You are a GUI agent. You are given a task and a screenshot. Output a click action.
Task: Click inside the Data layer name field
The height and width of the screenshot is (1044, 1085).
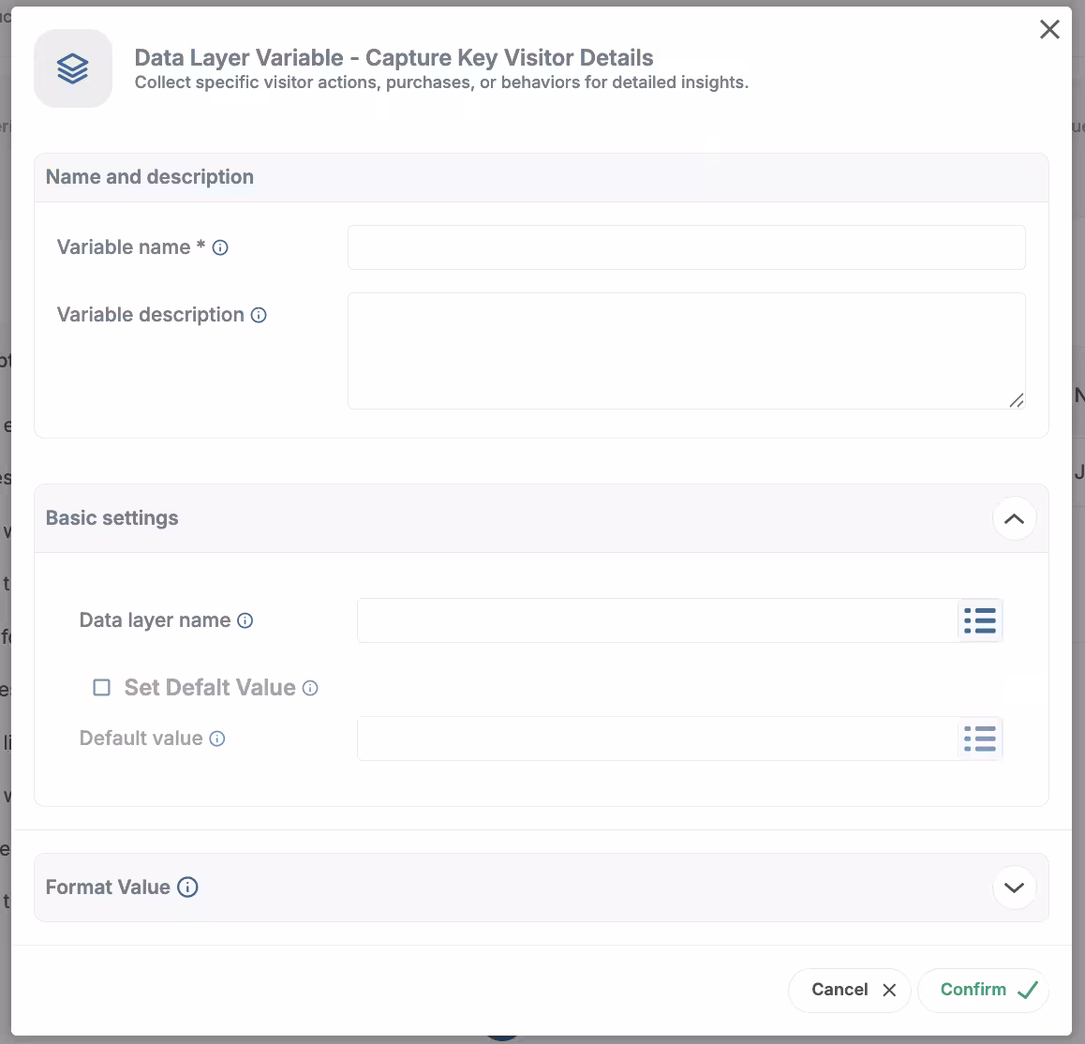click(656, 620)
